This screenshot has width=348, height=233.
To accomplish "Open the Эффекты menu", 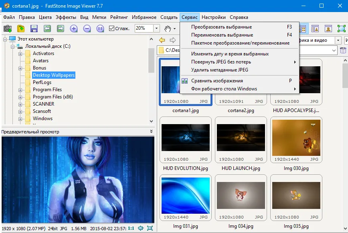I will tap(66, 17).
